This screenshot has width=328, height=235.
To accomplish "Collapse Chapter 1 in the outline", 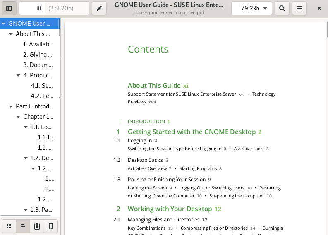I will tap(19, 117).
